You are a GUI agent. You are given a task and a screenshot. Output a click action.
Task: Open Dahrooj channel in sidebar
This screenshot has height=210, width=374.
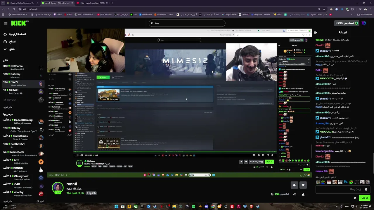point(23,76)
